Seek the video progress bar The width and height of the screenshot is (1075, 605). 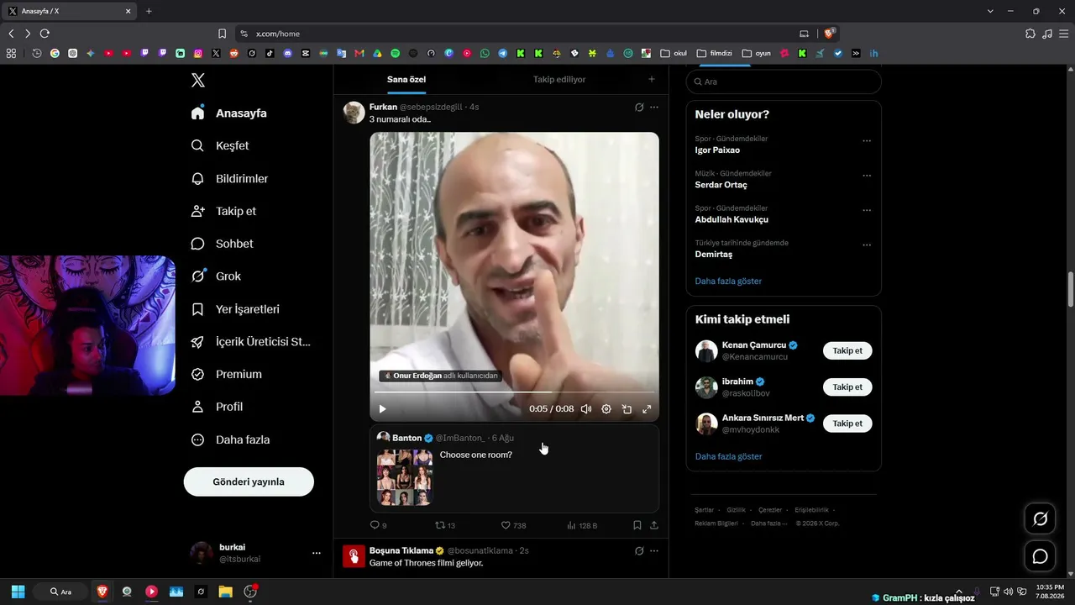(514, 392)
